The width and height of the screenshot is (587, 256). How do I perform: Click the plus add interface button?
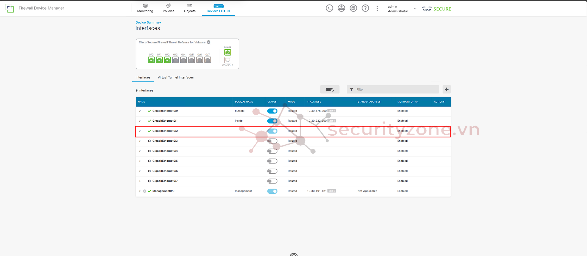pos(446,90)
